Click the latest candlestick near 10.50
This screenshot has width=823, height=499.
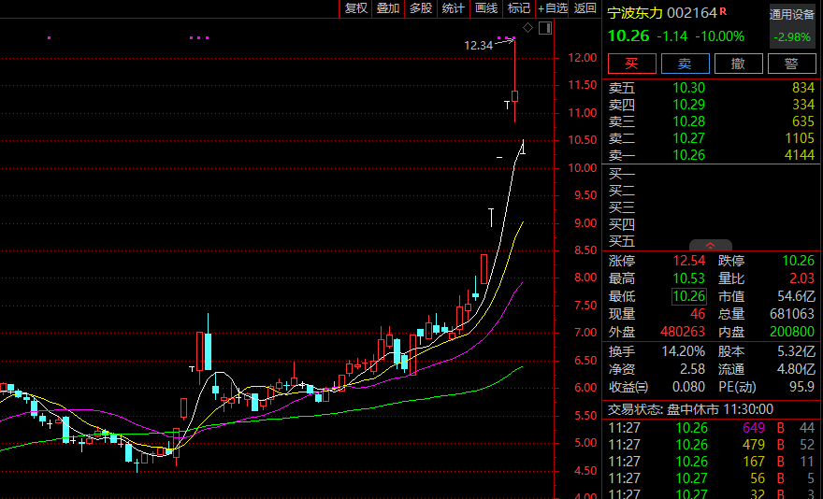[x=523, y=147]
